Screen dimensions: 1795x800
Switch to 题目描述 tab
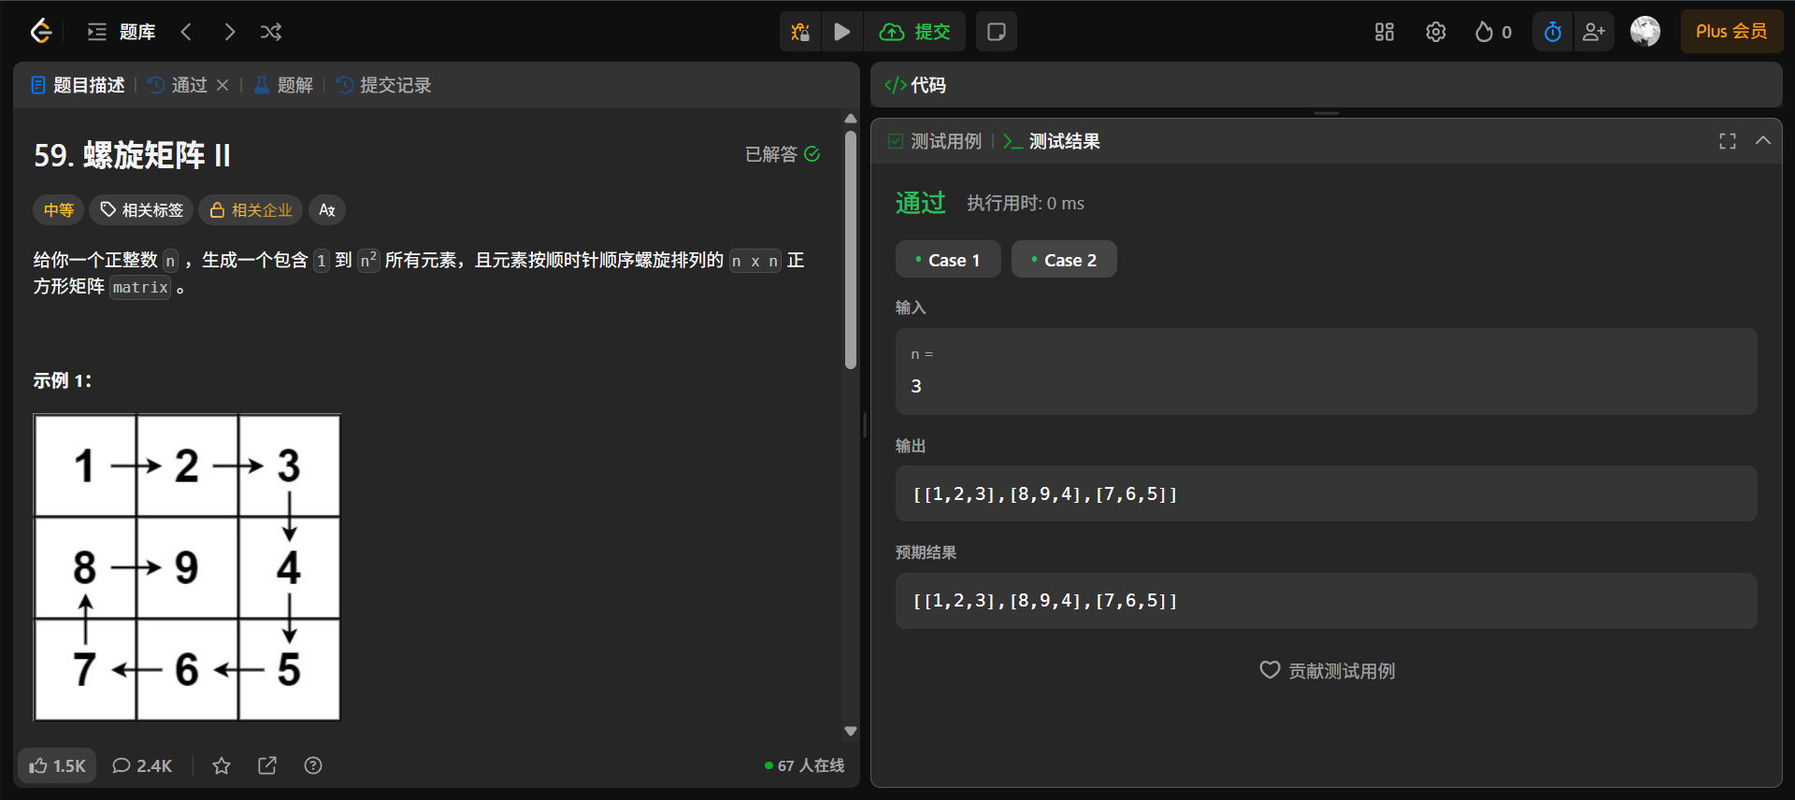(x=79, y=85)
